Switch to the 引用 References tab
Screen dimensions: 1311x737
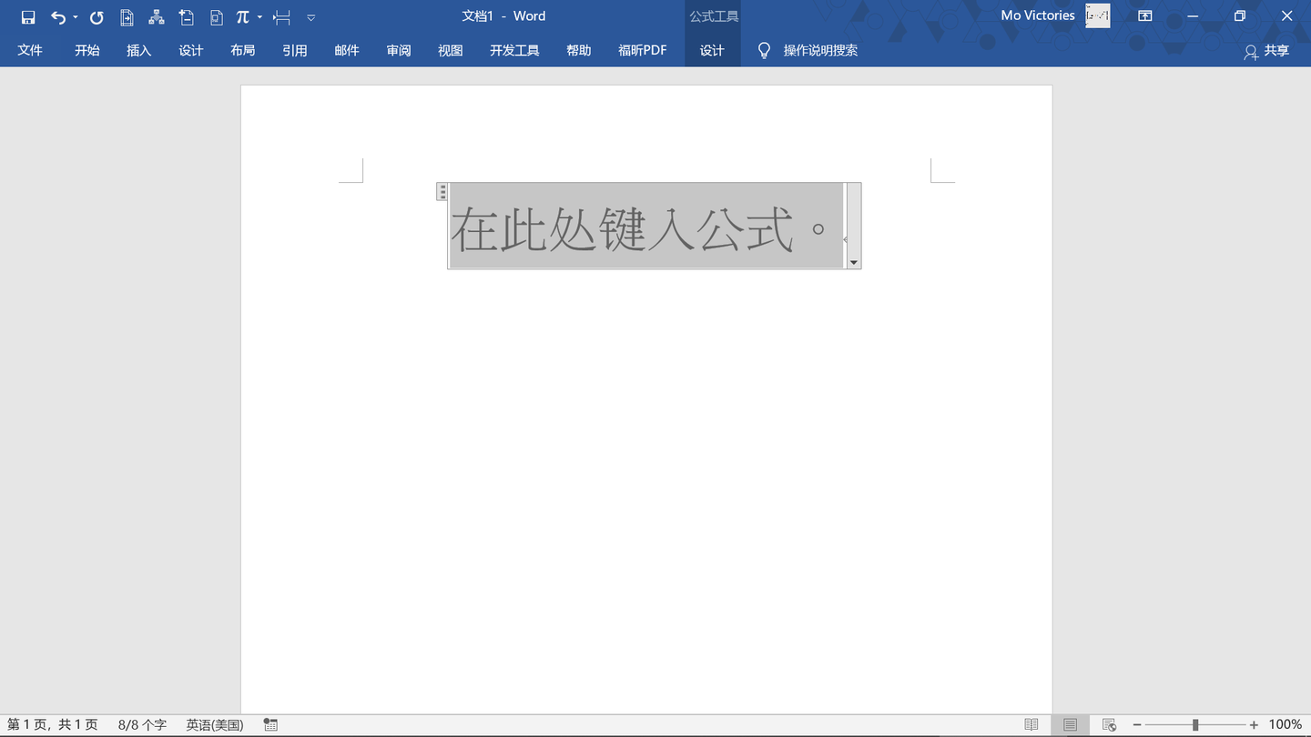pos(295,50)
